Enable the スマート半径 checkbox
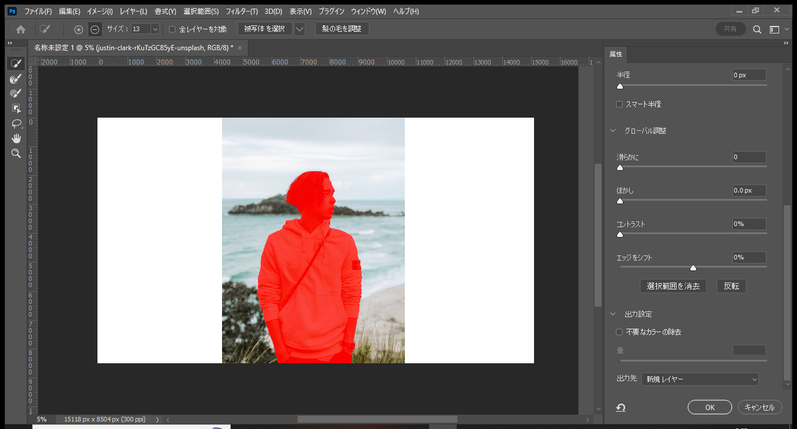The height and width of the screenshot is (429, 797). 619,104
